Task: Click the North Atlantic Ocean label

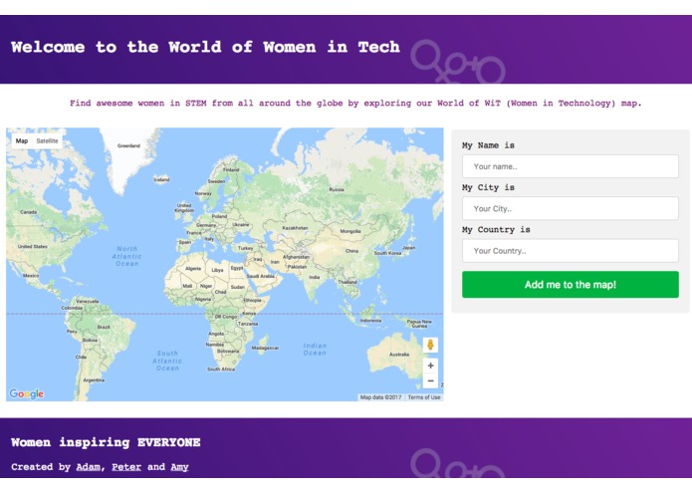Action: point(127,256)
